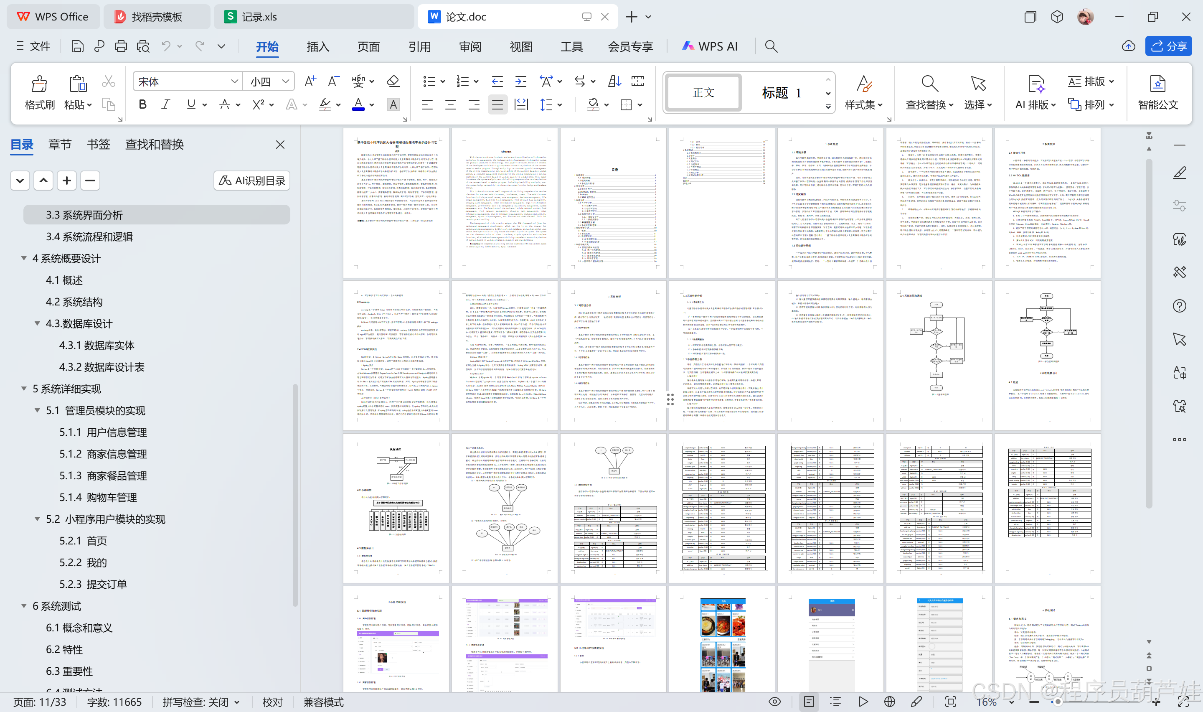Click the Sort icon in paragraph group
1203x712 pixels.
[614, 81]
